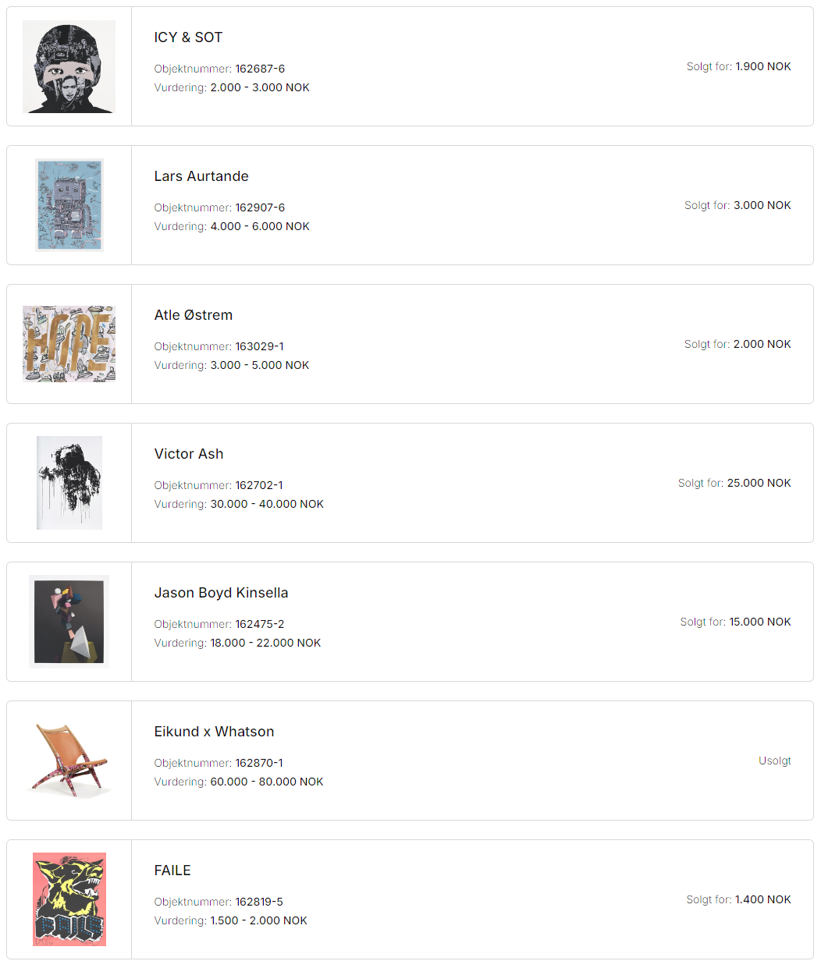
Task: Select the Victor Ash black painting thumbnail
Action: coord(69,483)
